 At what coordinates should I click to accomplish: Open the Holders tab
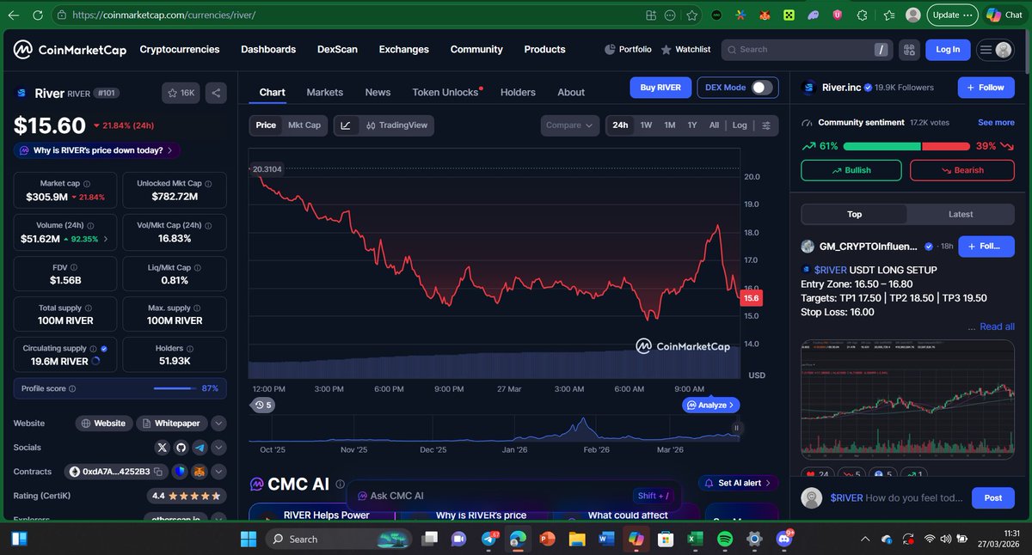click(x=518, y=92)
